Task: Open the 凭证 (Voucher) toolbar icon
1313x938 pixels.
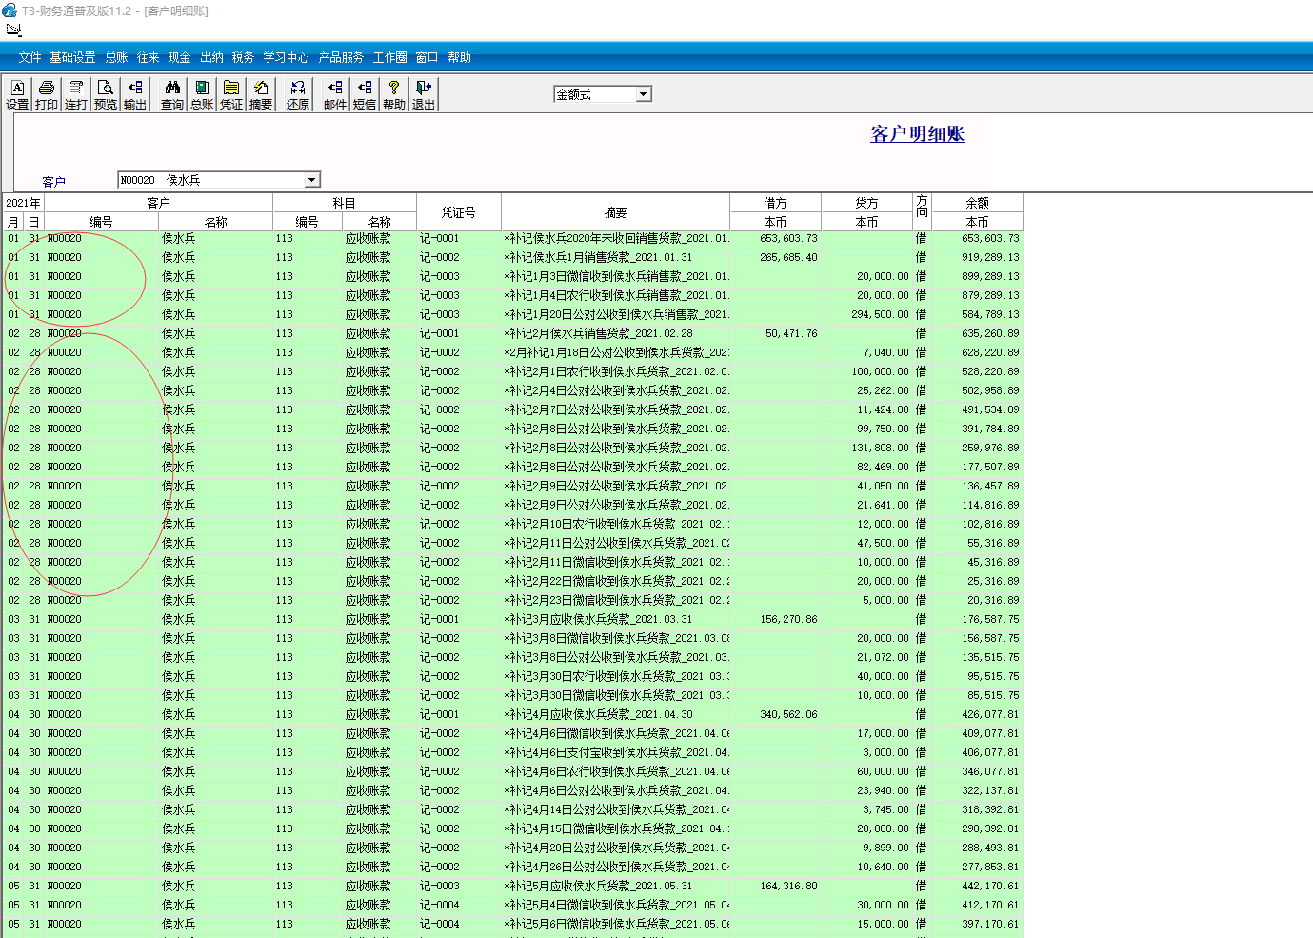Action: [231, 94]
